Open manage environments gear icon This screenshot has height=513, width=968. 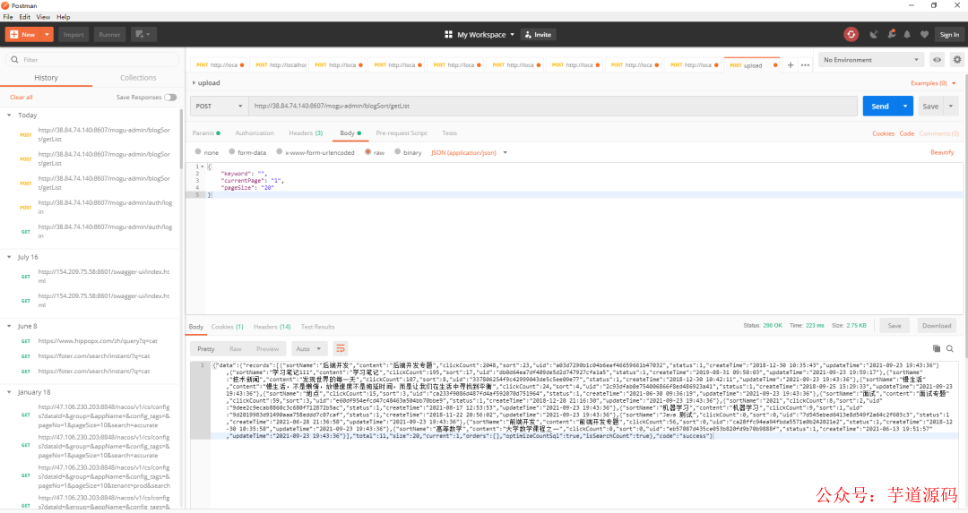coord(957,60)
